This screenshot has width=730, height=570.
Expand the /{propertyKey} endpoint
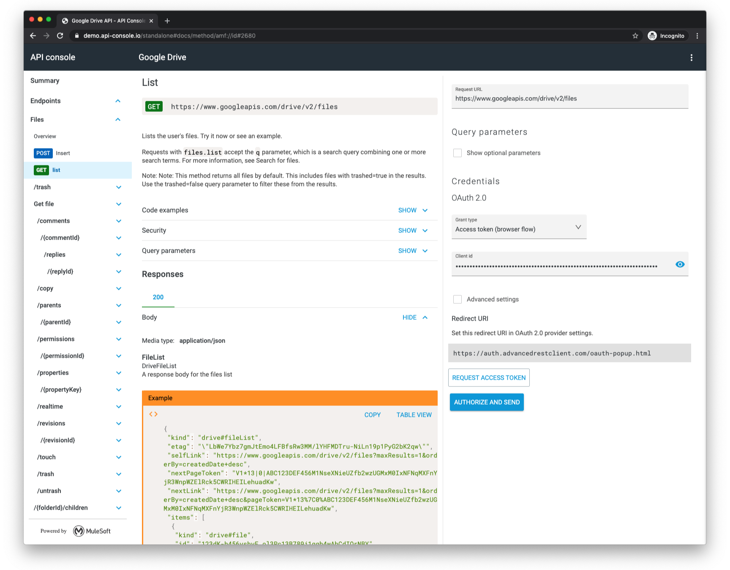119,389
